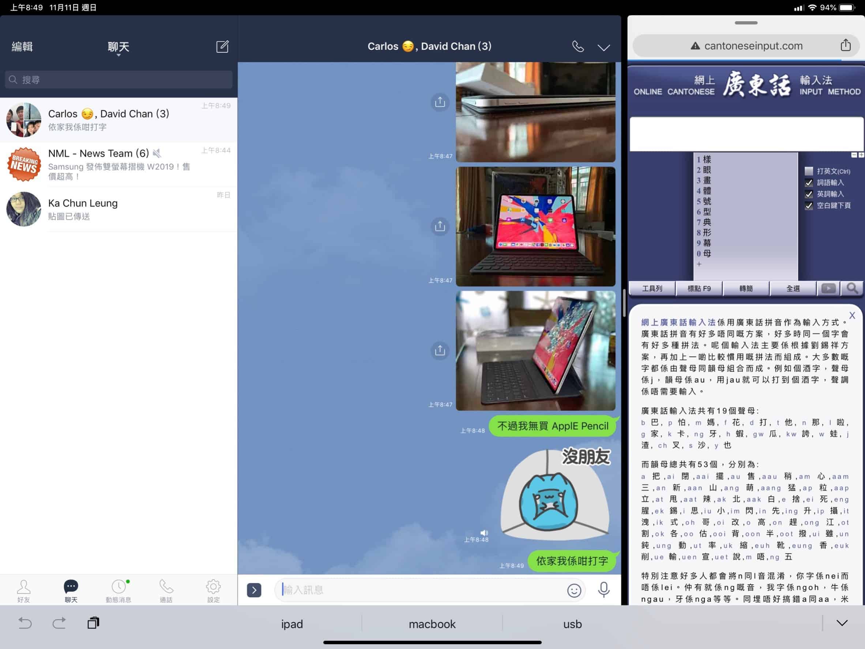The image size is (865, 649).
Task: Tap the 編輯 edit button
Action: 22,46
